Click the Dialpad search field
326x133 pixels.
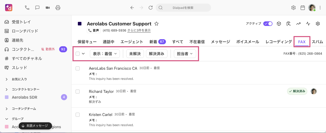(x=183, y=8)
